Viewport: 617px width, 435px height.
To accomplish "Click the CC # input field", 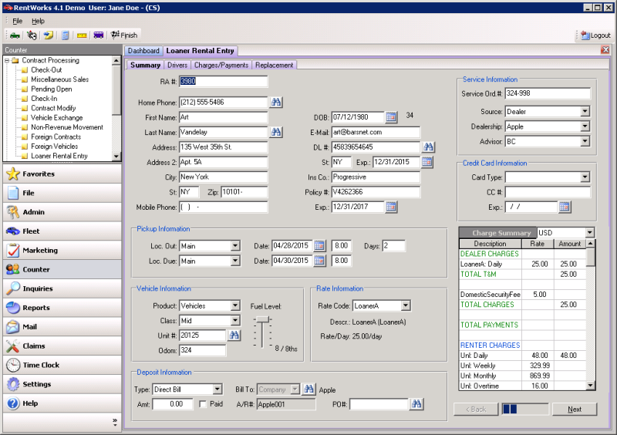I will pyautogui.click(x=548, y=192).
